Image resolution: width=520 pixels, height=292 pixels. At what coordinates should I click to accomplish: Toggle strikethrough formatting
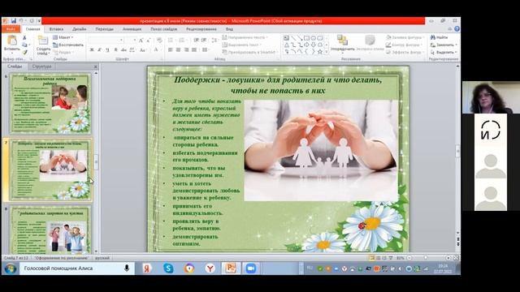[x=123, y=49]
